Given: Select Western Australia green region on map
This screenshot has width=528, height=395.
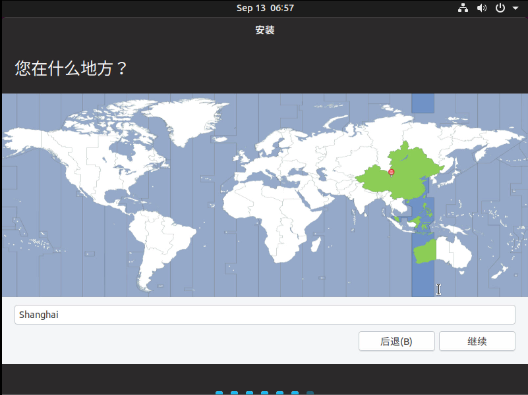Looking at the screenshot, I should click(425, 251).
